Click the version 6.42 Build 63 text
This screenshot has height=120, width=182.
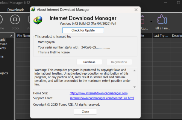(88, 23)
